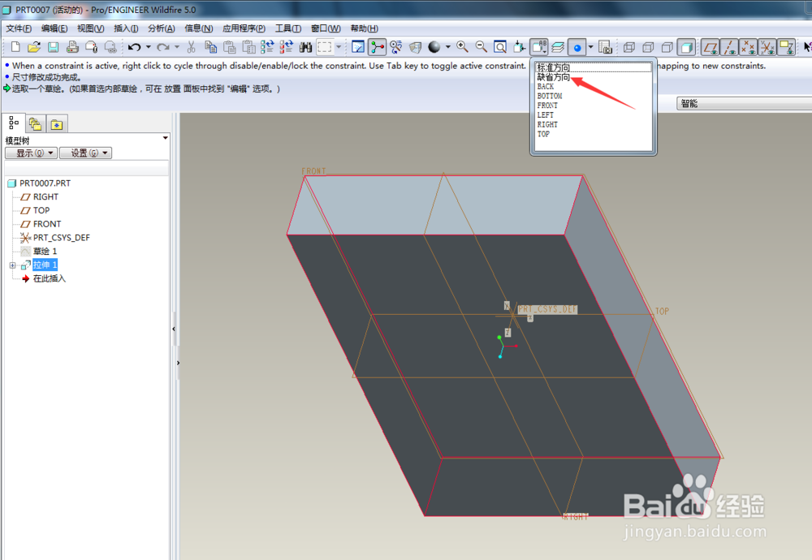Viewport: 812px width, 560px height.
Task: Click the refit model to screen icon
Action: [500, 47]
